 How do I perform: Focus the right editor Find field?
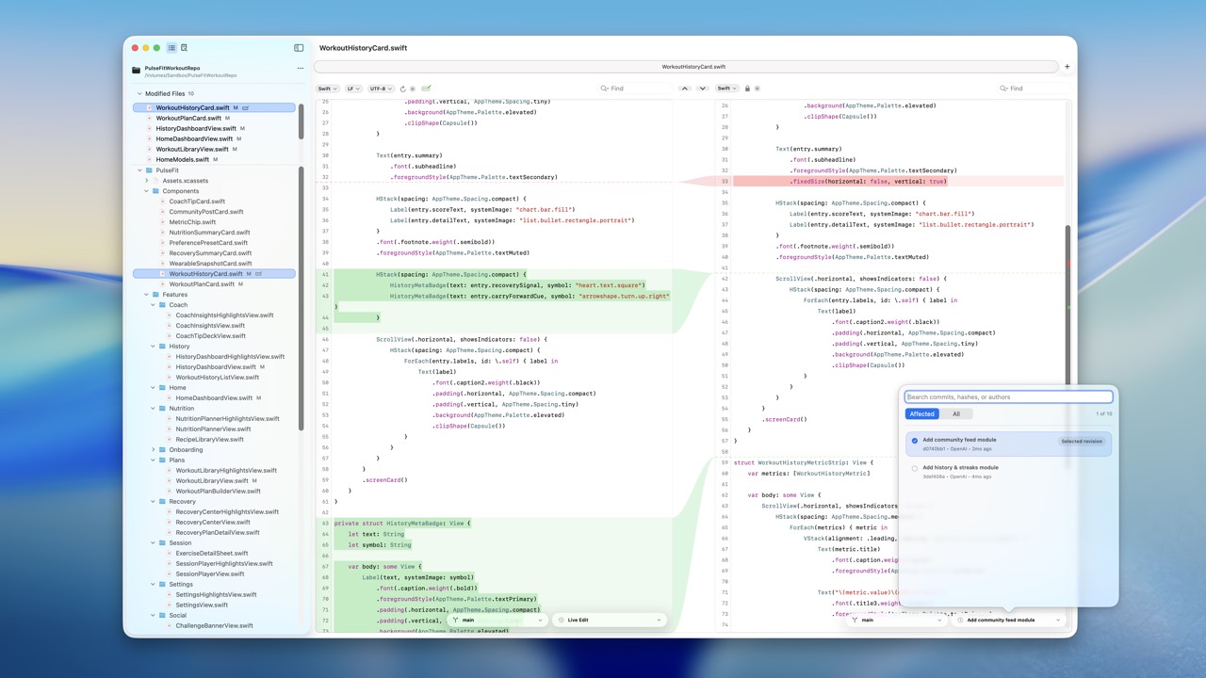pyautogui.click(x=1035, y=89)
